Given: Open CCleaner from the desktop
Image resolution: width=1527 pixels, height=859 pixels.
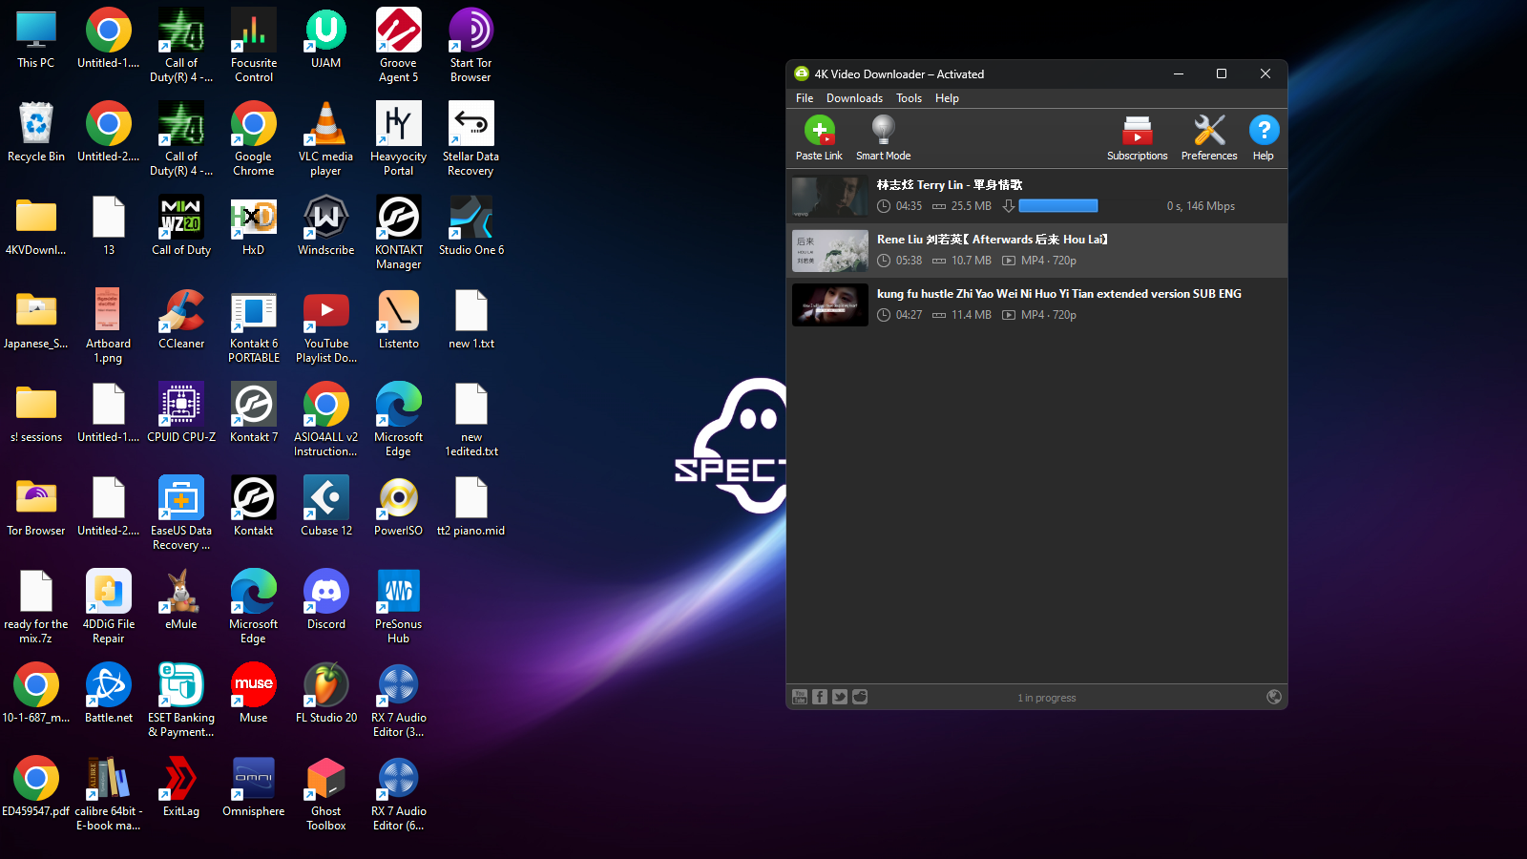Looking at the screenshot, I should [181, 321].
